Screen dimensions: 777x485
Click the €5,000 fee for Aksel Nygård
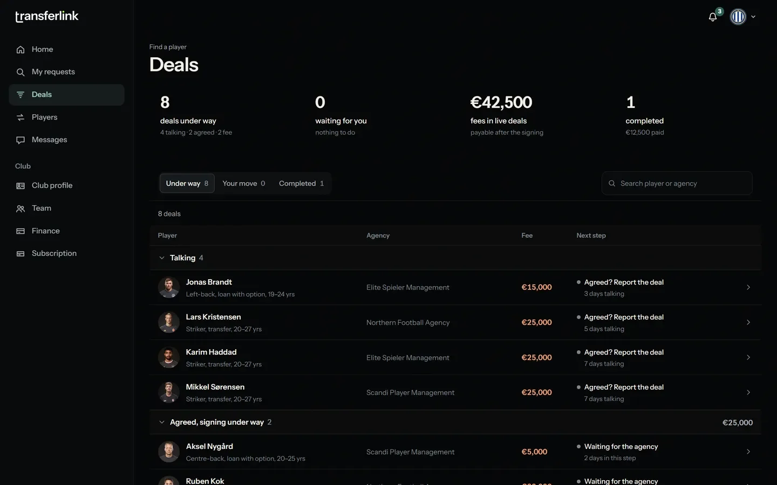click(x=534, y=452)
